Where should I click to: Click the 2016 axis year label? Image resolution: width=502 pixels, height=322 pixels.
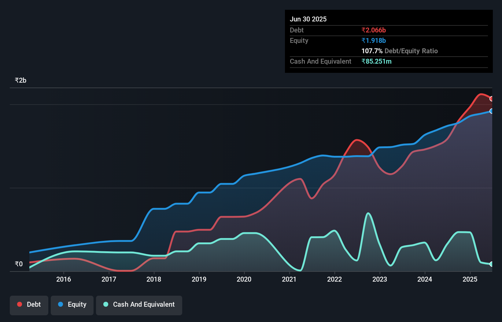[64, 279]
